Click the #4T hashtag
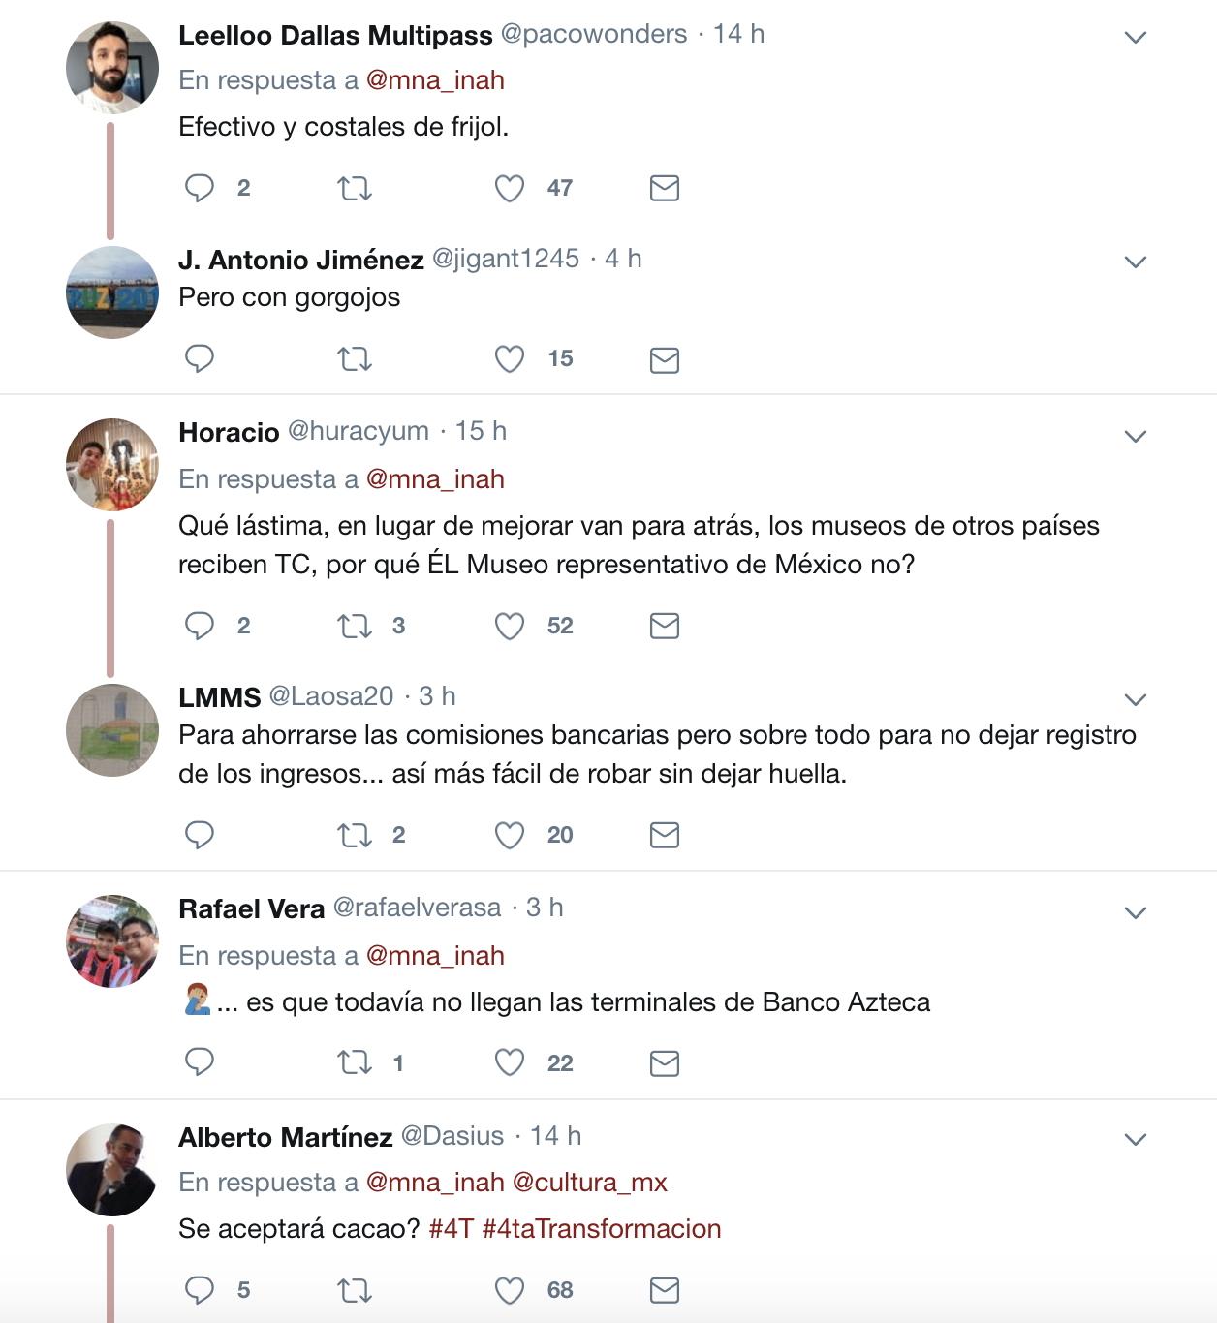 point(451,1229)
